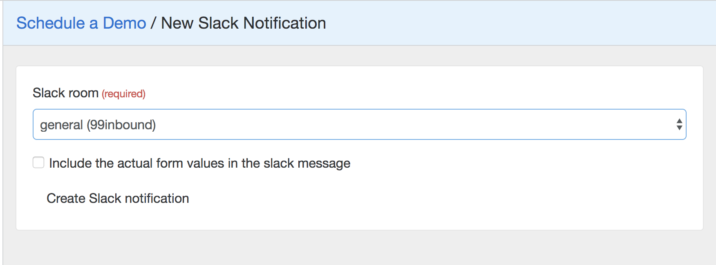Viewport: 716px width, 265px height.
Task: Click the empty middle of the Slack room select
Action: pos(409,124)
